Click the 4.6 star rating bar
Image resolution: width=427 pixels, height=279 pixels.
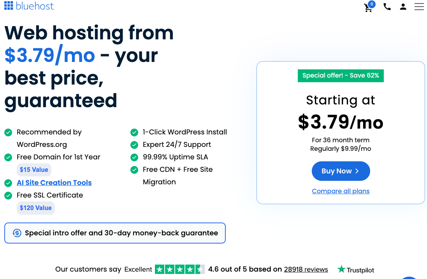pyautogui.click(x=180, y=269)
